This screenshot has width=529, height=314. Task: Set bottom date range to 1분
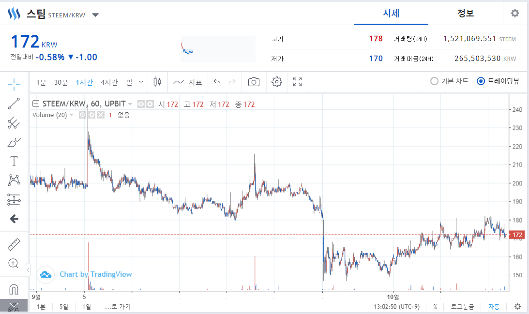pyautogui.click(x=41, y=307)
